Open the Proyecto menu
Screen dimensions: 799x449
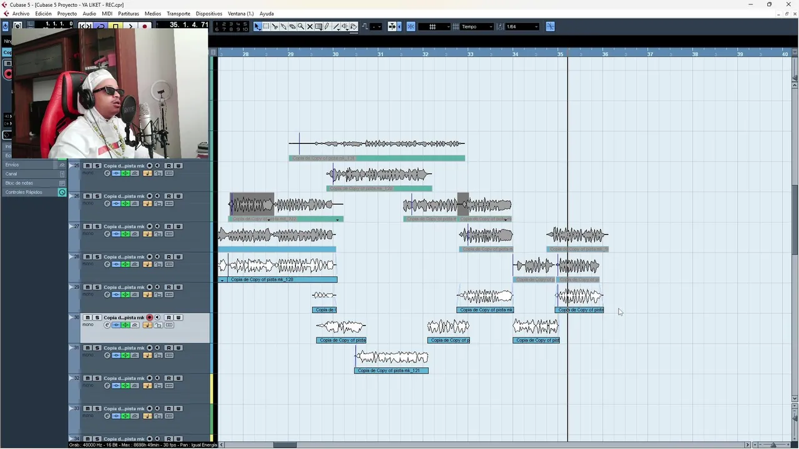tap(67, 14)
